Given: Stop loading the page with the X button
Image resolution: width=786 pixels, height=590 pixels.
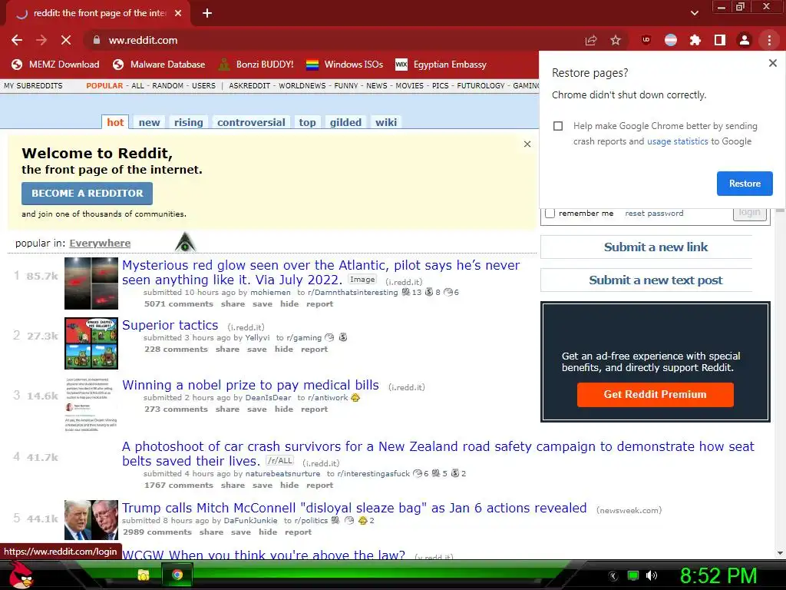Looking at the screenshot, I should coord(66,40).
